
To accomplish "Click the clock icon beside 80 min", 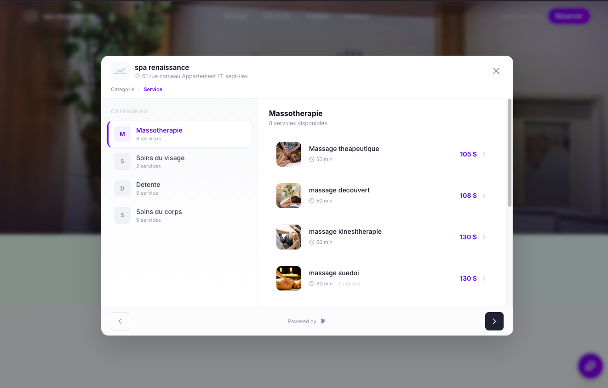I will point(312,284).
